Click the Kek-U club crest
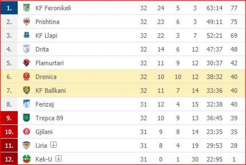Image resolution: width=246 pixels, height=165 pixels. pos(27,159)
